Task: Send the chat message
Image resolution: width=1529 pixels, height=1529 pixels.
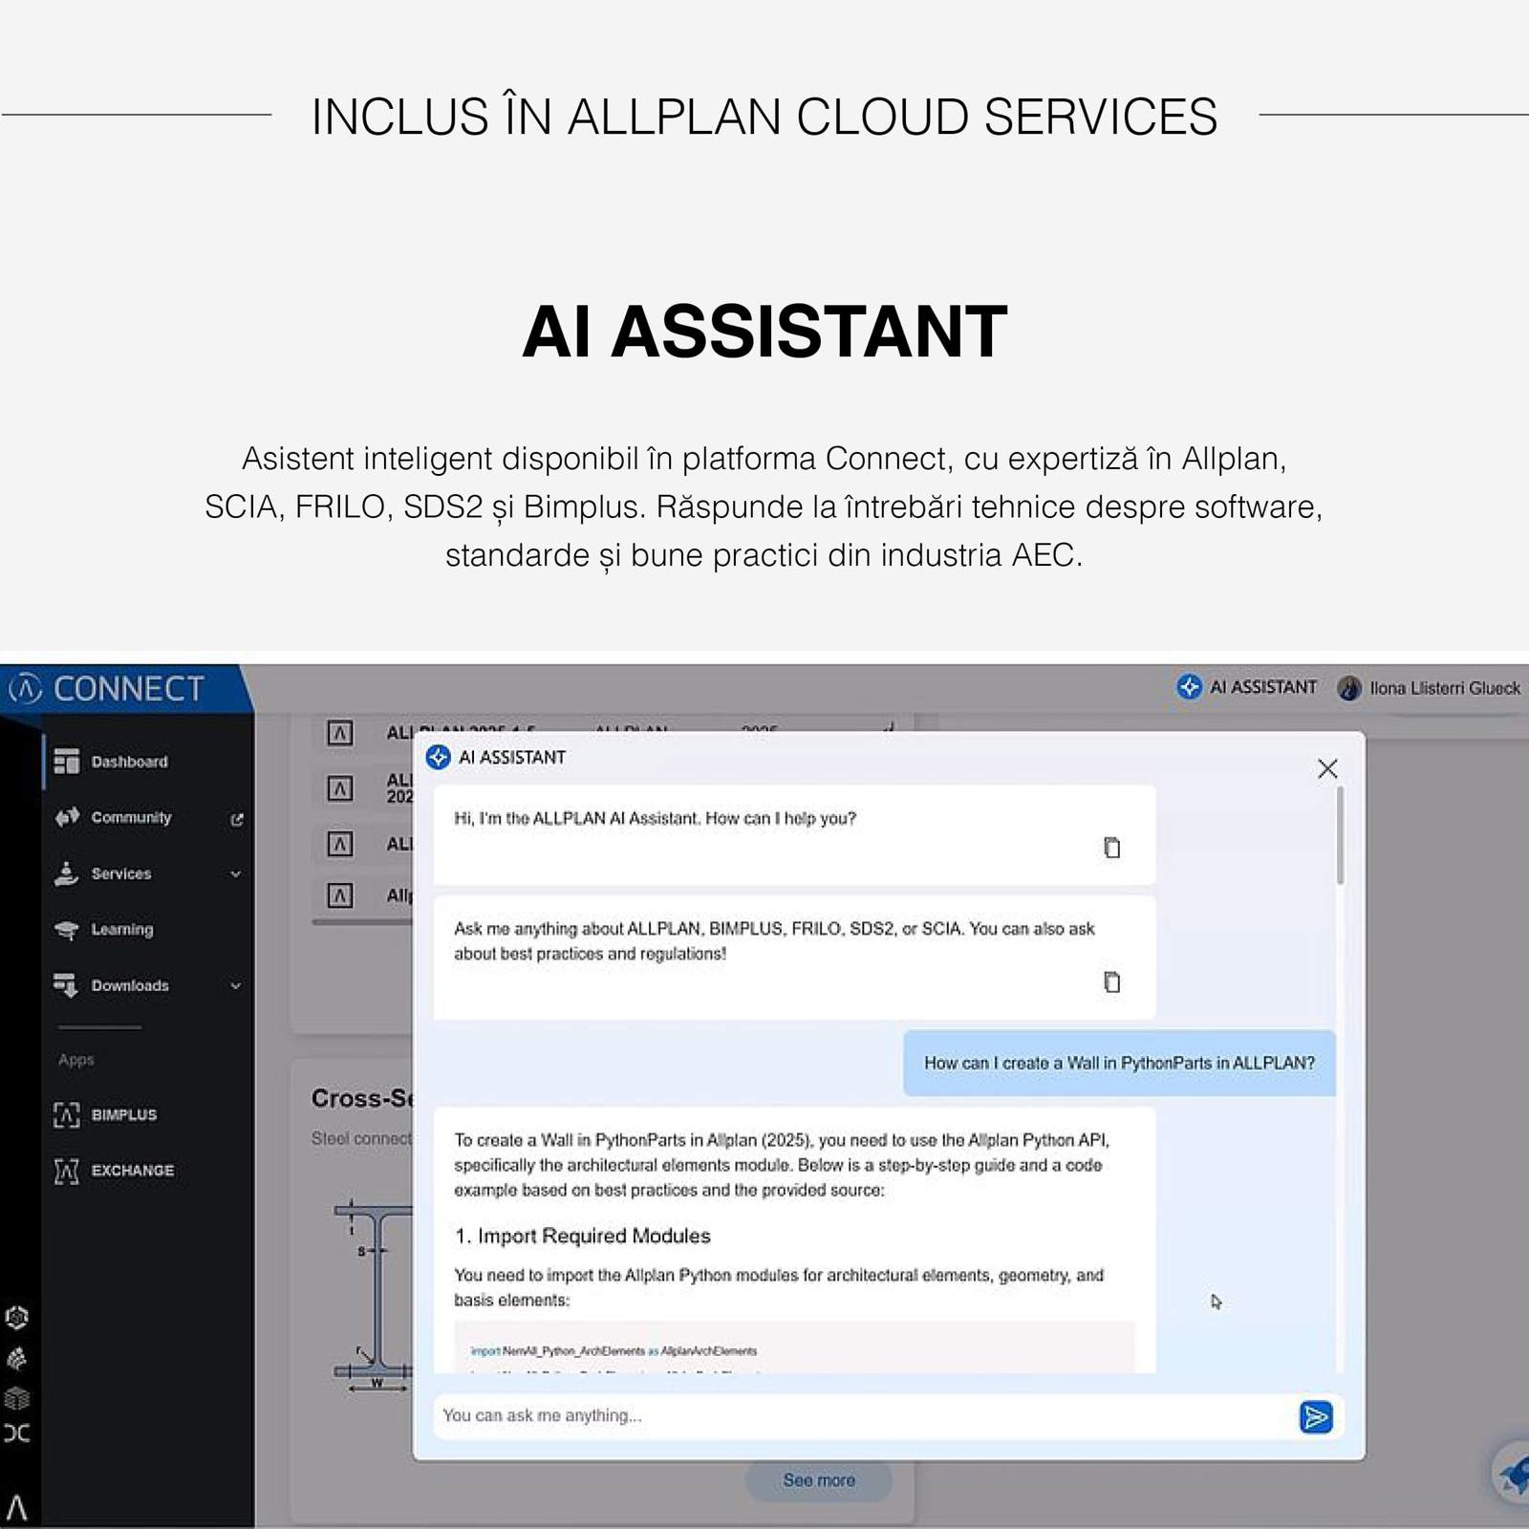Action: coord(1316,1417)
